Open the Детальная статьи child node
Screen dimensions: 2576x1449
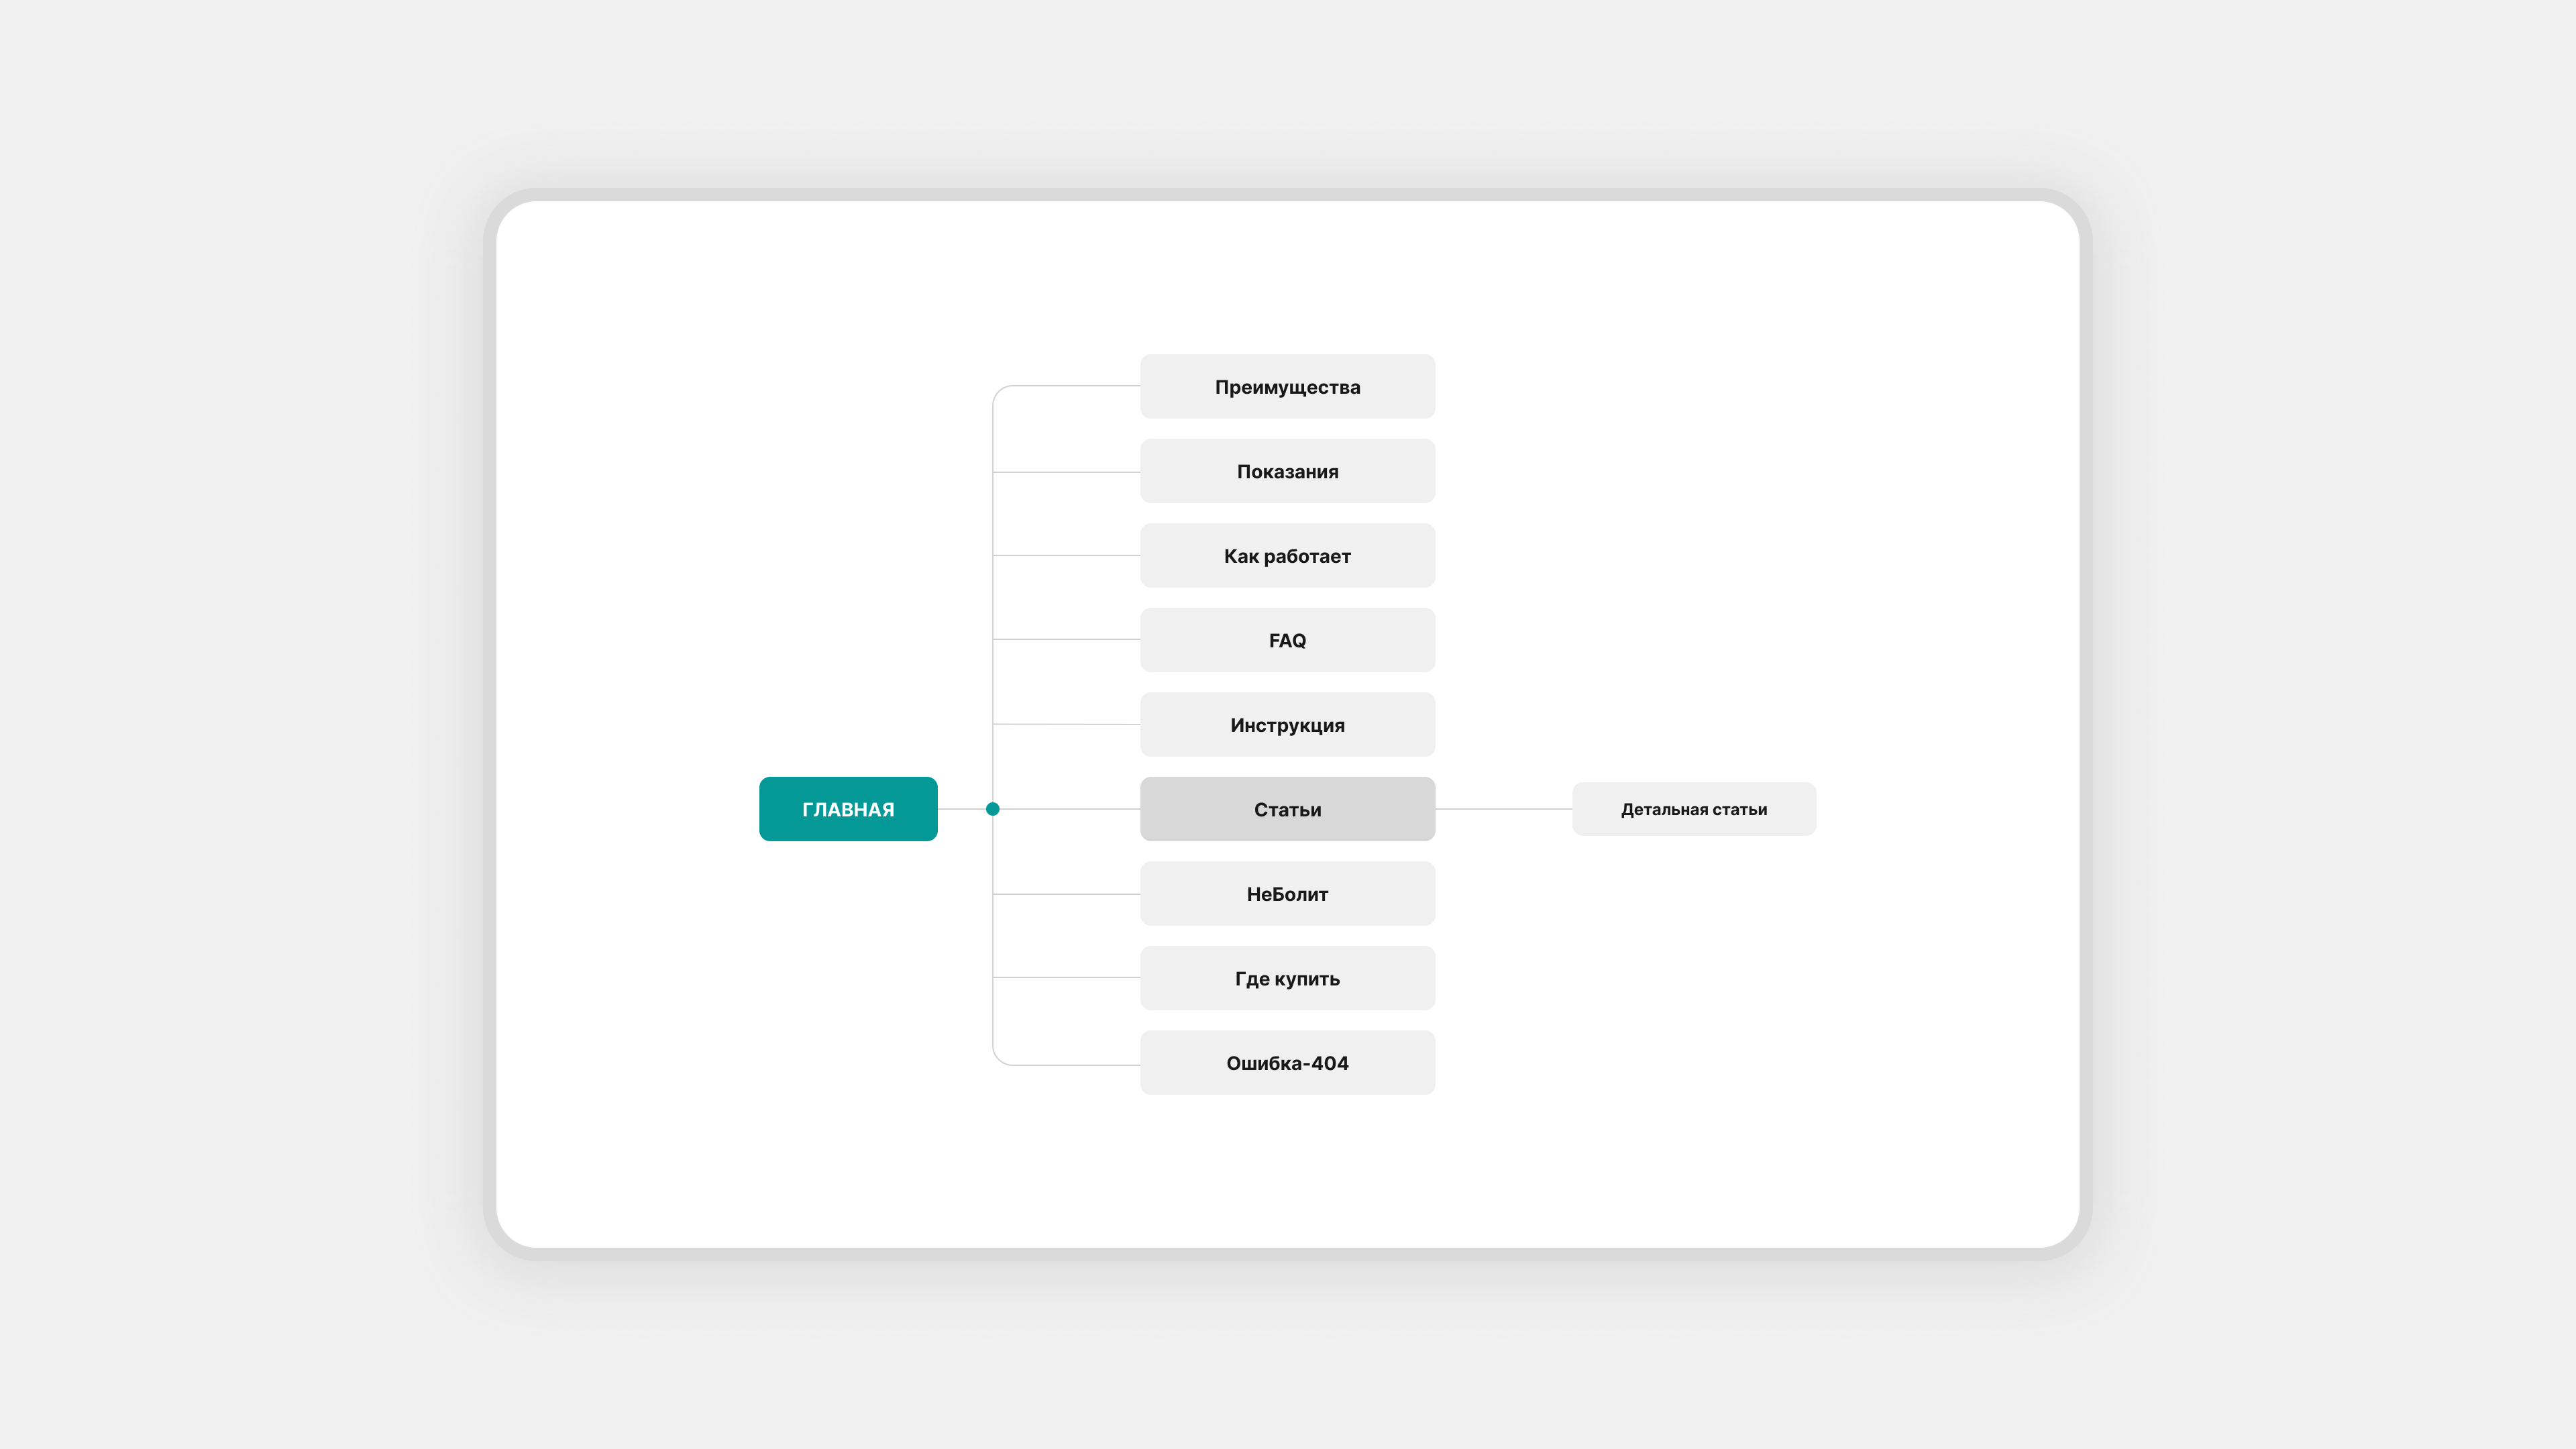[x=1693, y=809]
